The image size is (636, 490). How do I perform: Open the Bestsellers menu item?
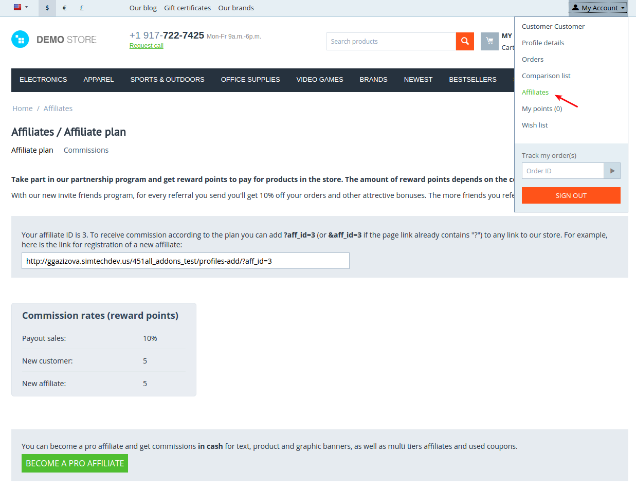pyautogui.click(x=473, y=80)
